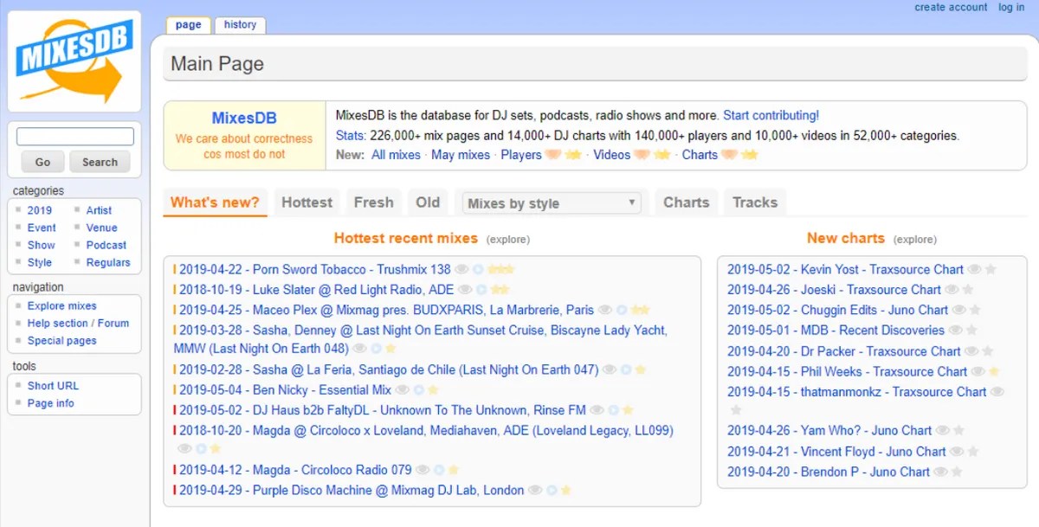Screen dimensions: 1039x527
Task: Open the 2019 category link
Action: coord(39,210)
